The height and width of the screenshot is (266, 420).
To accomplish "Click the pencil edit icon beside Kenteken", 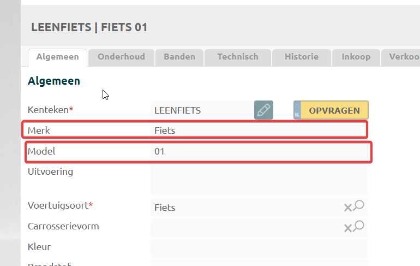I will [263, 110].
